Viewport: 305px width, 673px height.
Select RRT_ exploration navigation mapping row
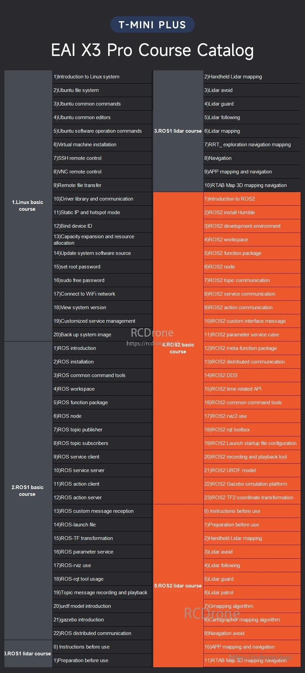[252, 145]
